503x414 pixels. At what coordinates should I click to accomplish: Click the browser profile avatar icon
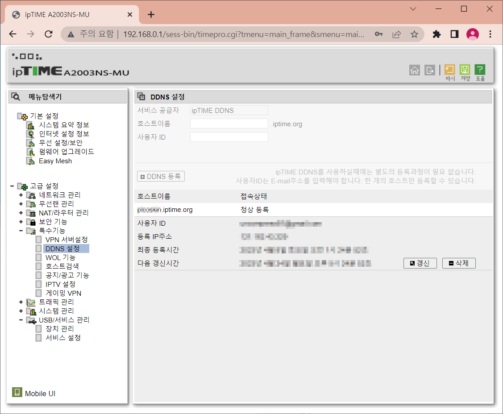pos(473,34)
